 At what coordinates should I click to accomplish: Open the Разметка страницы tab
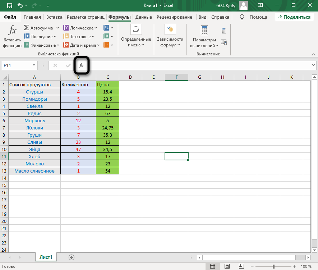(86, 17)
